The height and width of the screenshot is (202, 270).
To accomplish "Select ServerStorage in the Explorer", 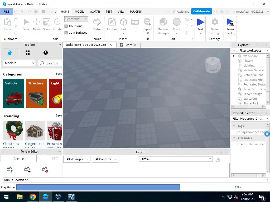I will (x=252, y=94).
